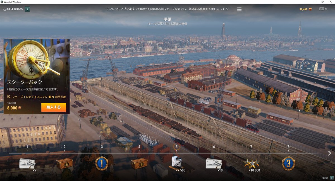335x181 pixels.
Task: Click the wreathed phase marker 5
Action: [176, 147]
